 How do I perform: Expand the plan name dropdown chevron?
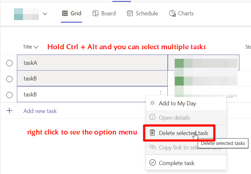45,14
